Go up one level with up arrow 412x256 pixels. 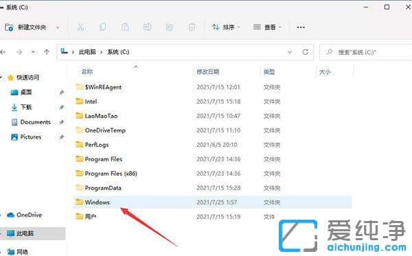click(x=47, y=52)
